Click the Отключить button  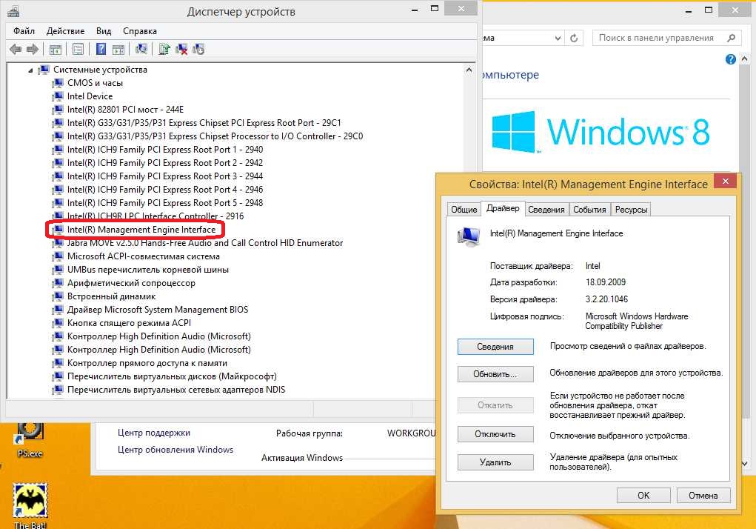click(x=495, y=434)
